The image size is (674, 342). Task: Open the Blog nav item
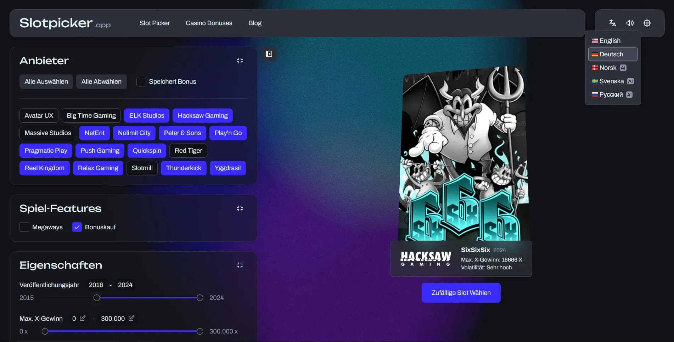[255, 23]
